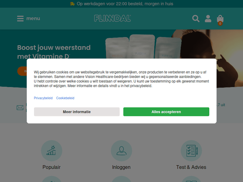Select the Populair category label
Image resolution: width=243 pixels, height=182 pixels.
(52, 167)
